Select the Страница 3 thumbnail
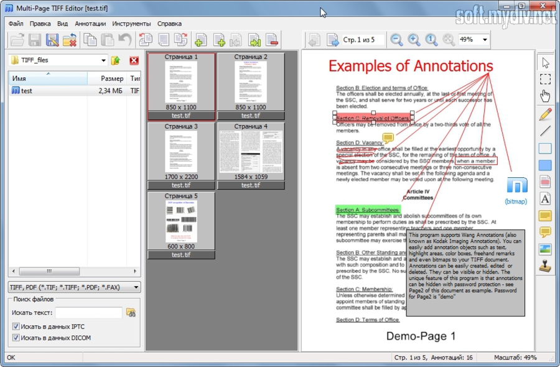The width and height of the screenshot is (560, 367). [x=181, y=156]
